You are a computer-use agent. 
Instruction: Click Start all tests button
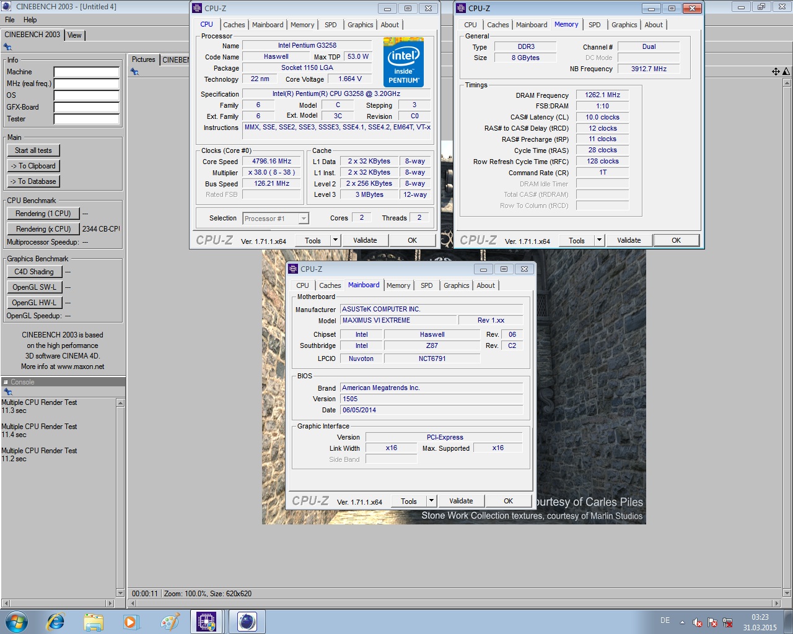(33, 150)
